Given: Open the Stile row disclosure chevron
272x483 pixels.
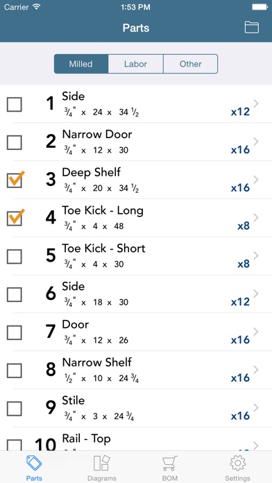Looking at the screenshot, I should point(255,407).
